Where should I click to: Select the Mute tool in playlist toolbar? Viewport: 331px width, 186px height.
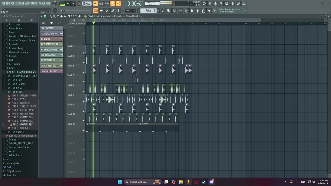coord(62,16)
